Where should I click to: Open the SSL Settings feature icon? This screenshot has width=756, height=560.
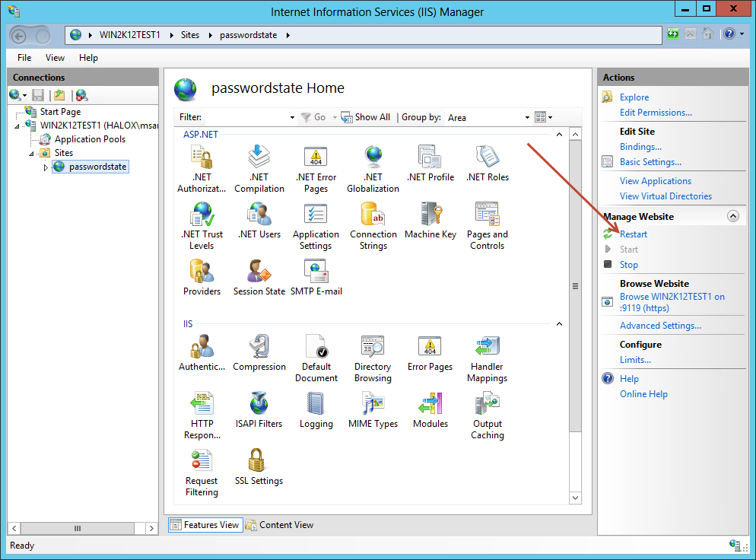[259, 461]
